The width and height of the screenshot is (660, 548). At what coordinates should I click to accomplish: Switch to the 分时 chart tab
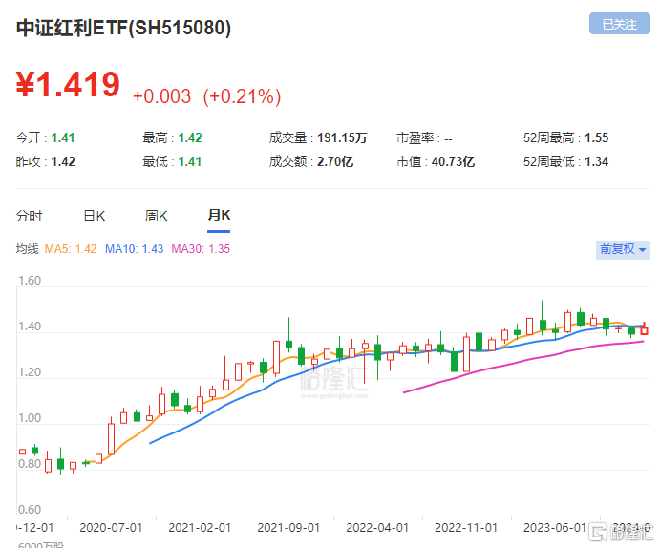click(x=29, y=216)
